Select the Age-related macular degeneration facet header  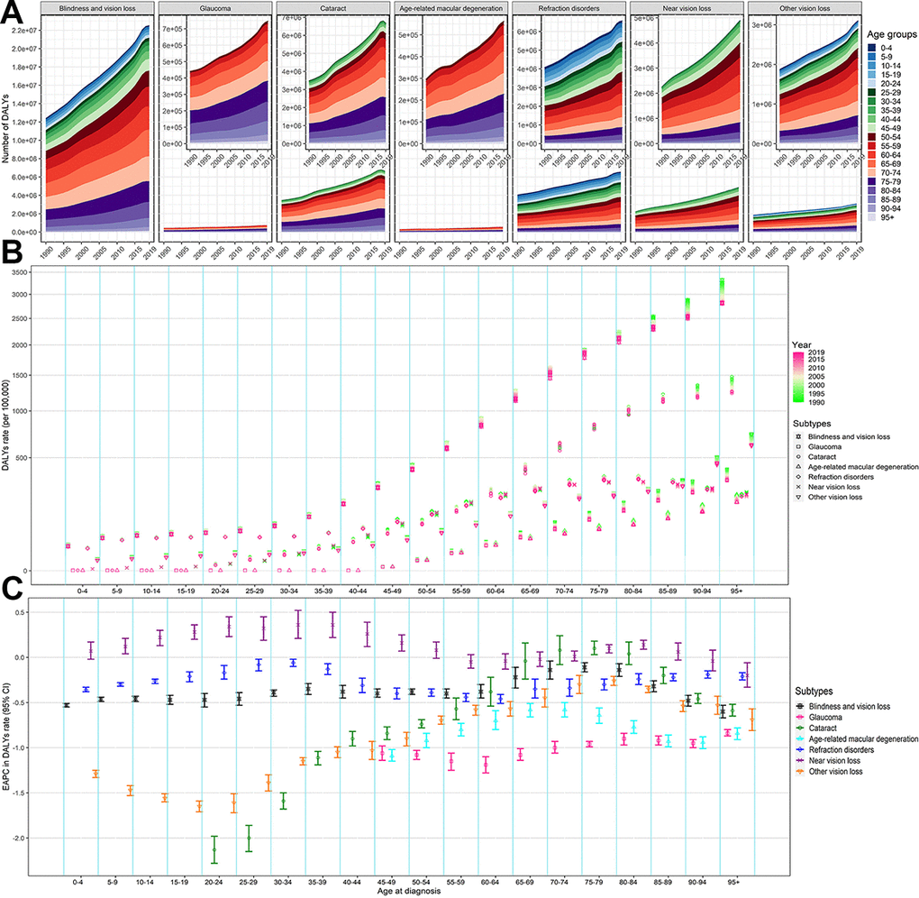450,8
